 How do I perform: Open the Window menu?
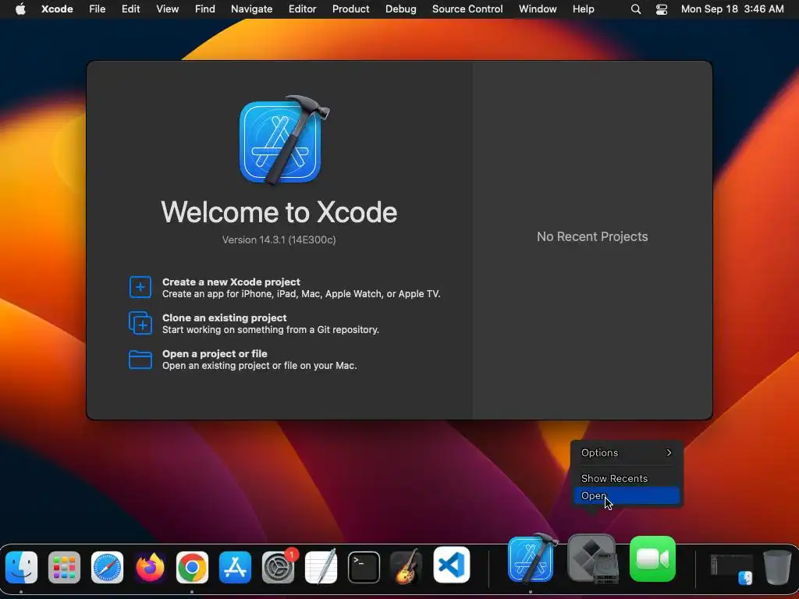click(538, 9)
